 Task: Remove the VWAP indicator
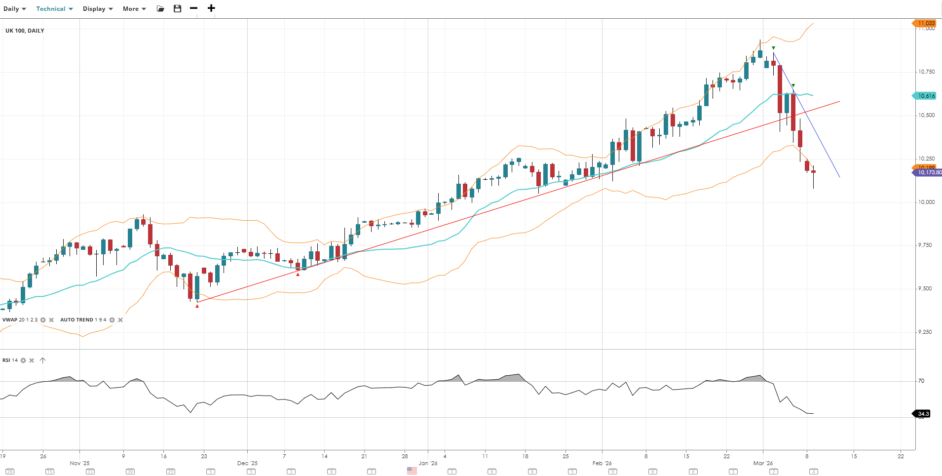[x=51, y=320]
